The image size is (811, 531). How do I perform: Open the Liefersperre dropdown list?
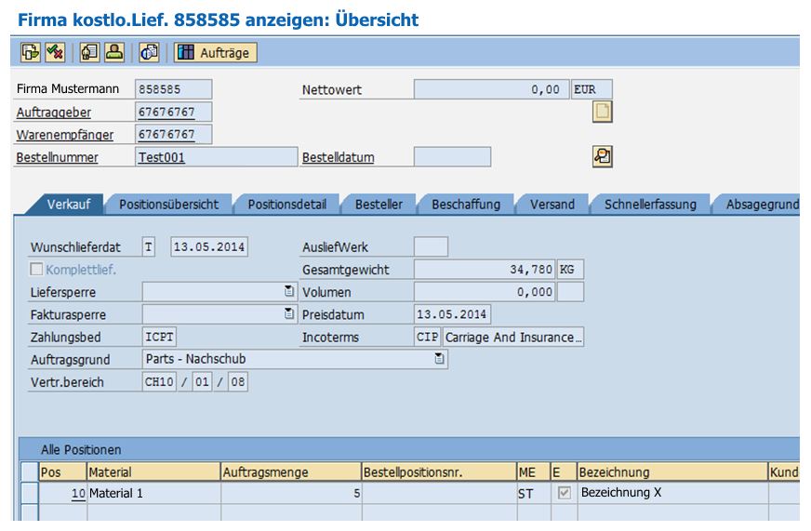tap(288, 292)
